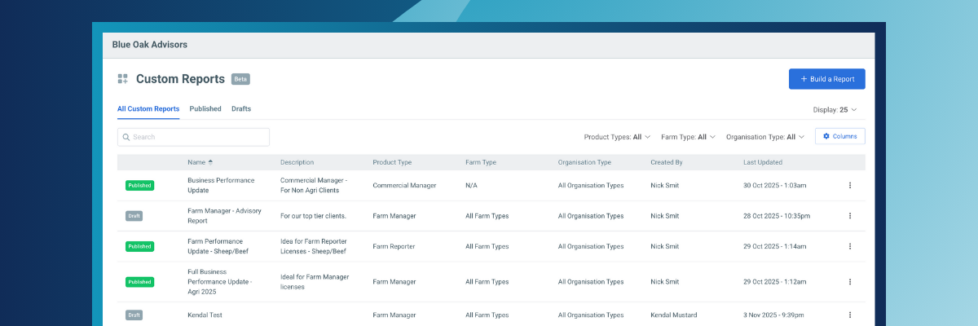
Task: Click the Name column sort arrow
Action: pyautogui.click(x=210, y=162)
